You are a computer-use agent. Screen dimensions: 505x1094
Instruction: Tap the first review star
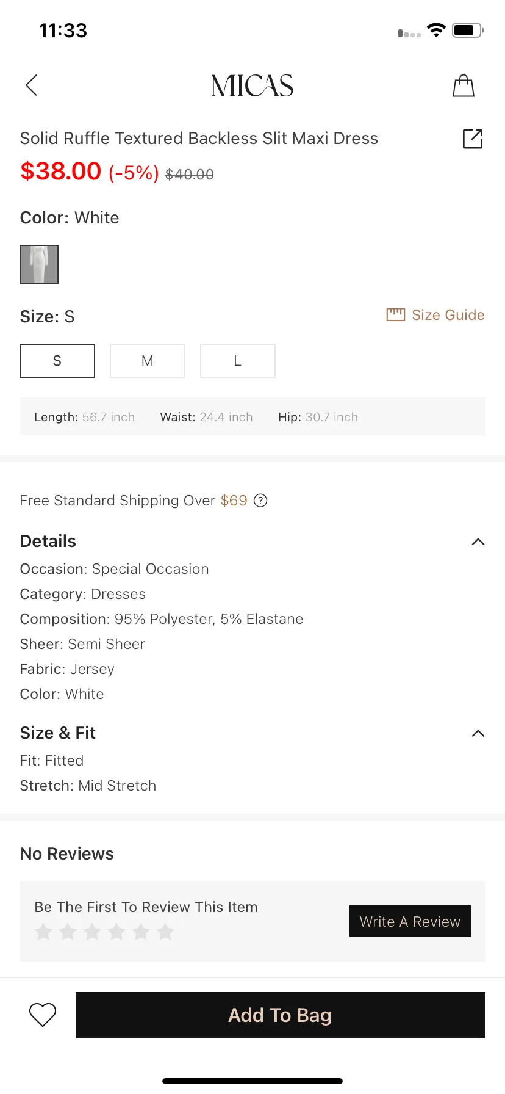coord(43,932)
